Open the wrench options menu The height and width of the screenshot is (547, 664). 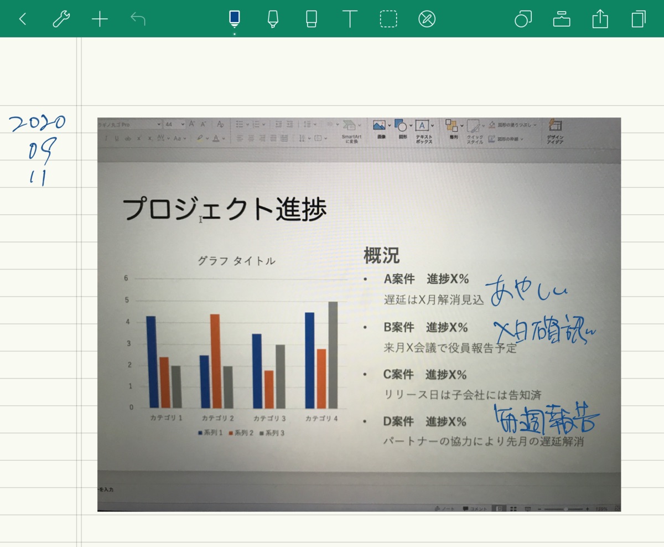(61, 18)
